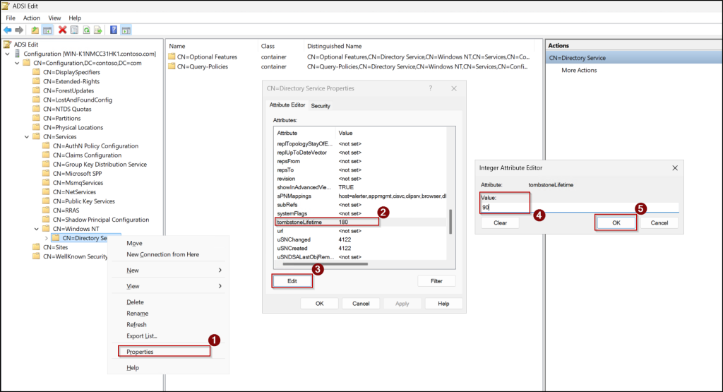
Task: Click the CN=Extended-Rights folder icon
Action: pyautogui.click(x=36, y=81)
